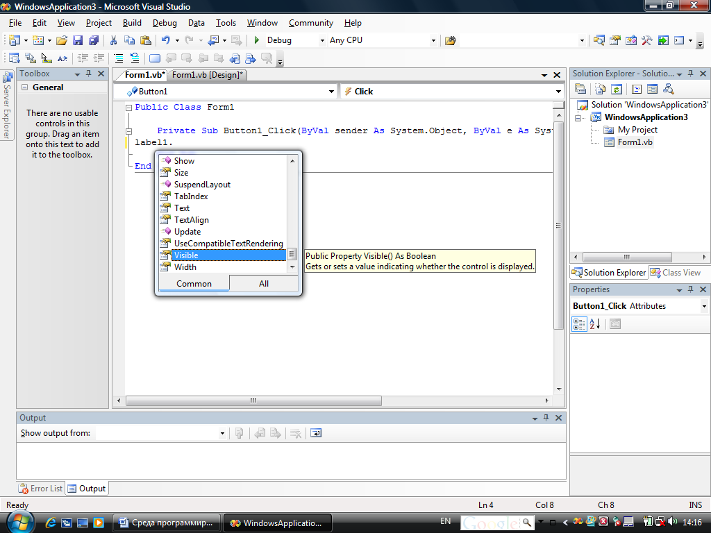Click the Open File folder icon
711x533 pixels.
click(62, 40)
